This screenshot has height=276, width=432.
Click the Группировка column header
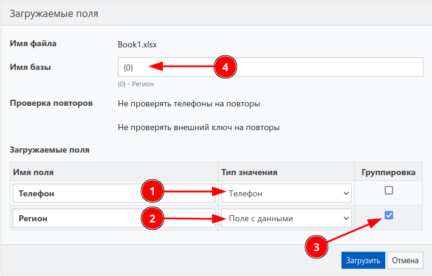click(x=388, y=172)
